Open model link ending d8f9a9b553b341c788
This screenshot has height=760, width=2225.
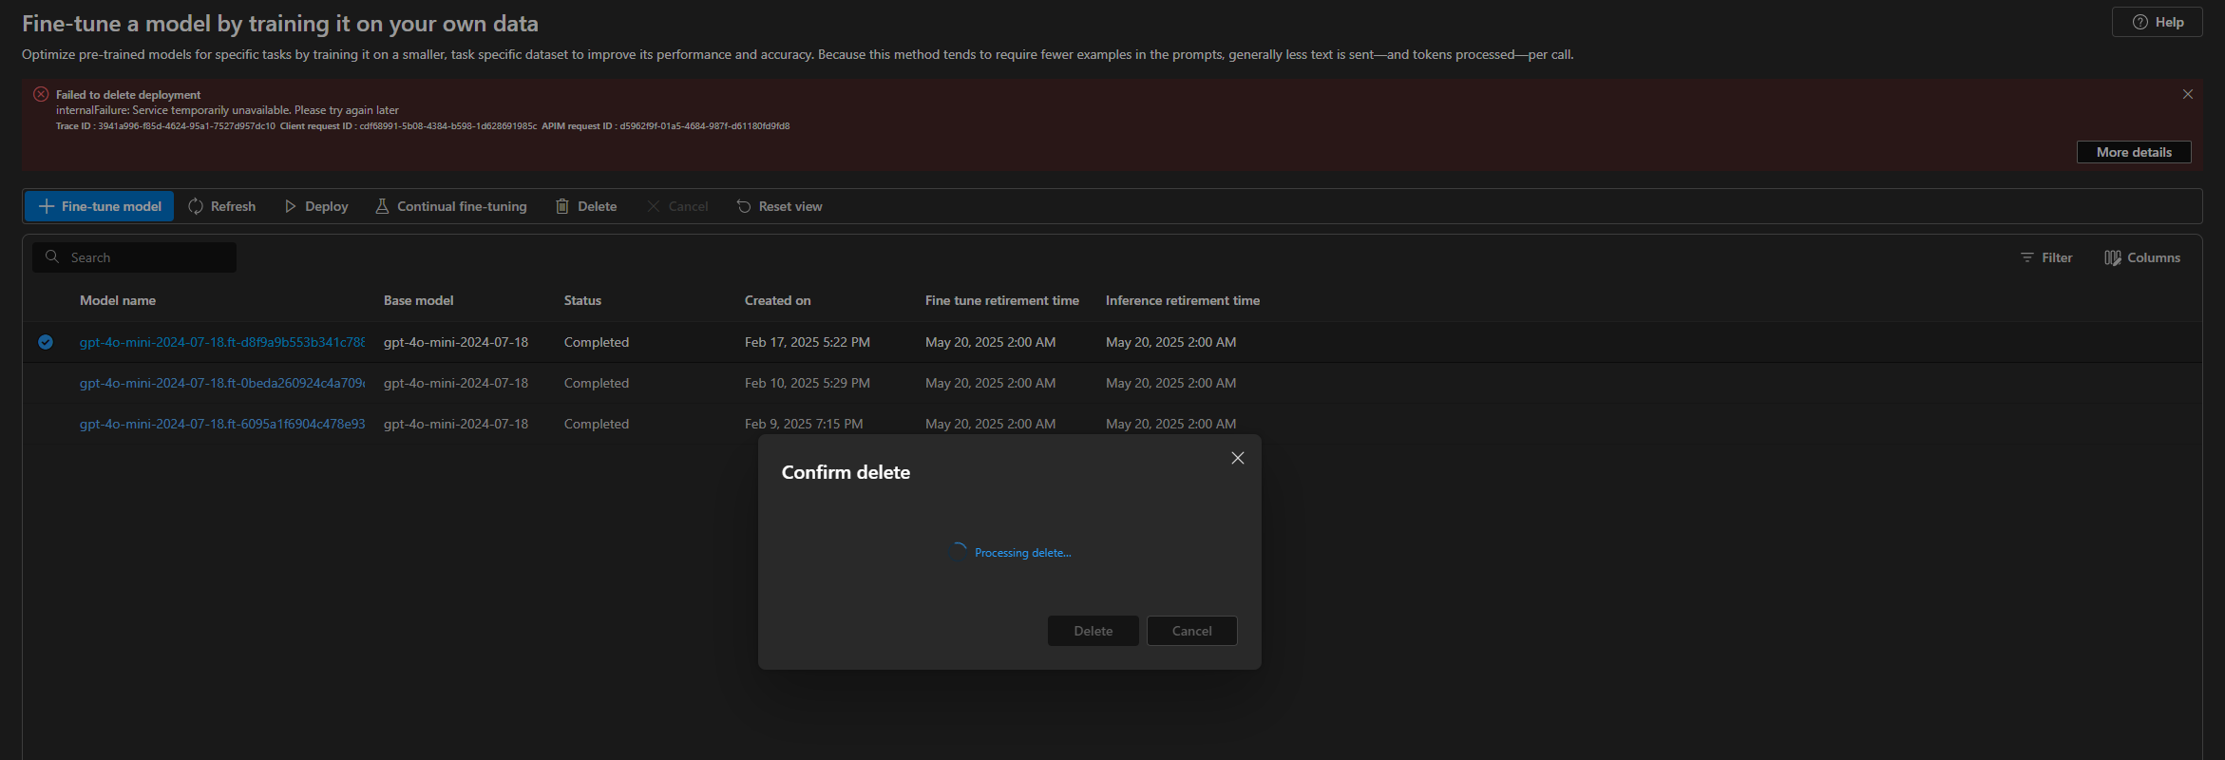[x=221, y=342]
